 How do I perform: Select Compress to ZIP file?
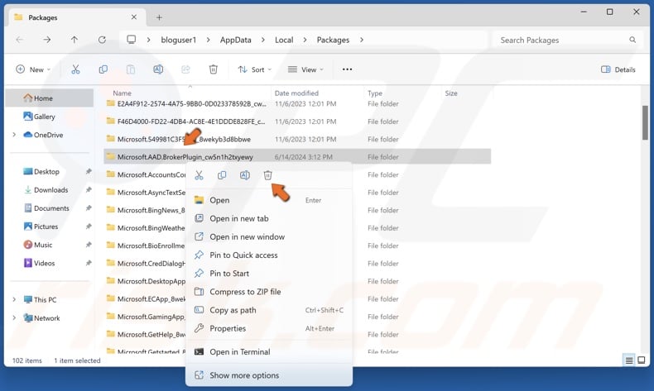click(268, 292)
